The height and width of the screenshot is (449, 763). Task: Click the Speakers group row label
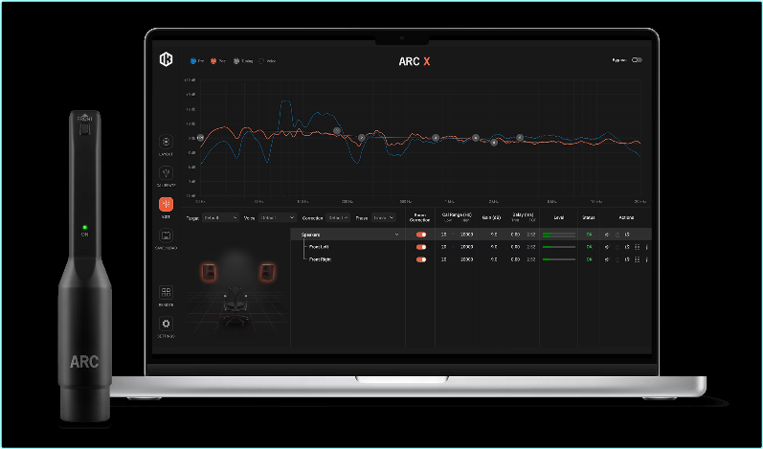click(x=310, y=235)
